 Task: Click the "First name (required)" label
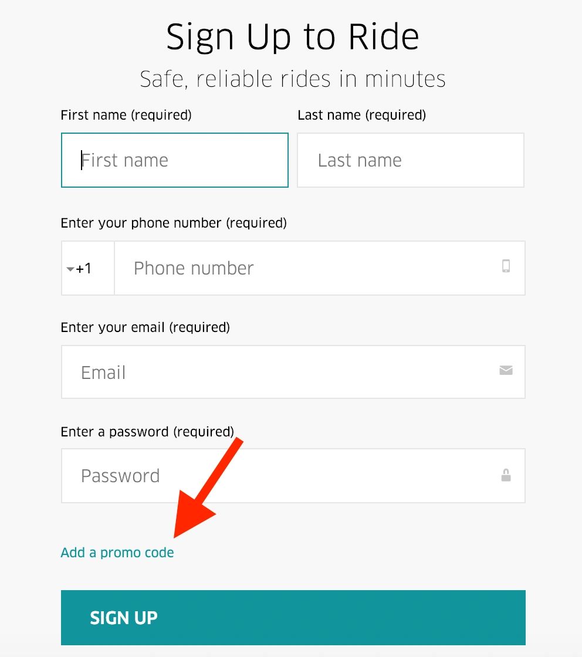pos(126,115)
